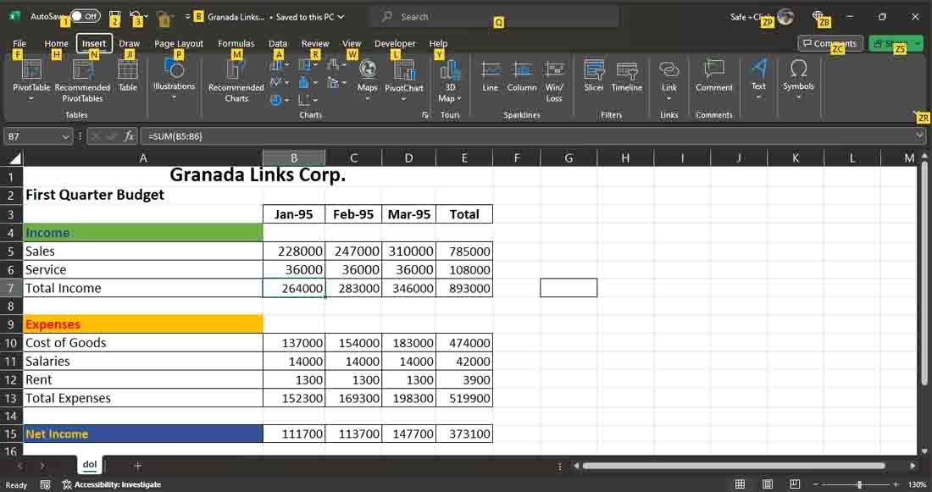Switch to the Data tab
Image resolution: width=932 pixels, height=492 pixels.
[278, 43]
